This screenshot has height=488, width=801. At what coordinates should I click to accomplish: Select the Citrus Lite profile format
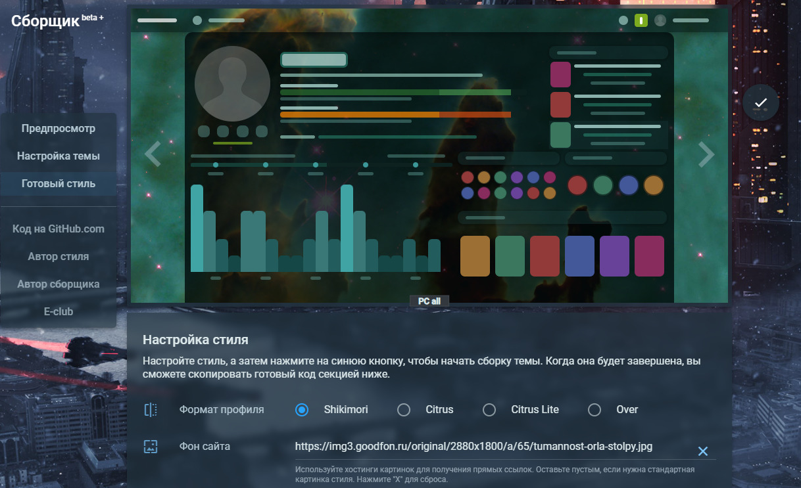489,410
